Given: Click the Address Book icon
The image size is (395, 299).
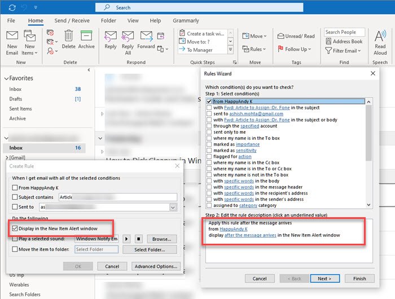Looking at the screenshot, I should (328, 41).
